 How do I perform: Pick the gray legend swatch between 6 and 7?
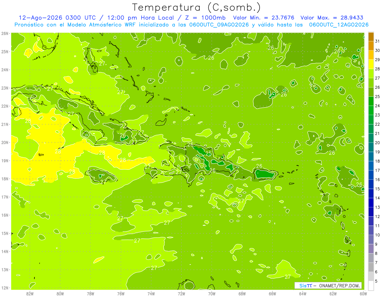371,267
